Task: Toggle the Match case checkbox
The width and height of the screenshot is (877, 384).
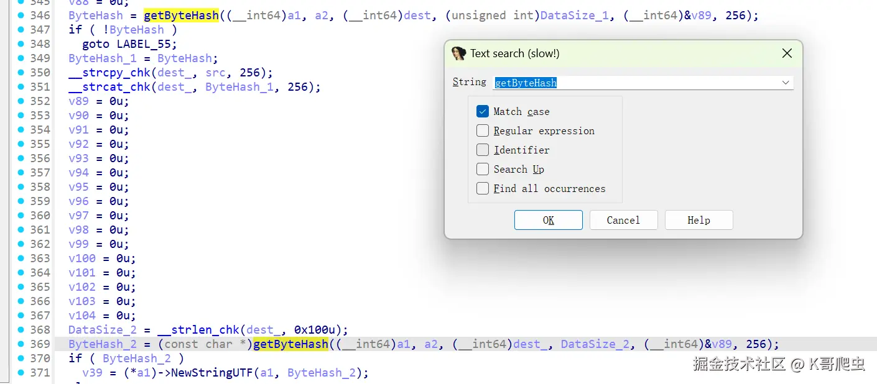Action: coord(483,111)
